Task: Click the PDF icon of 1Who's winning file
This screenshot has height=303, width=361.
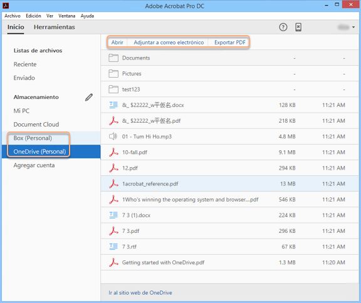Action: point(113,200)
